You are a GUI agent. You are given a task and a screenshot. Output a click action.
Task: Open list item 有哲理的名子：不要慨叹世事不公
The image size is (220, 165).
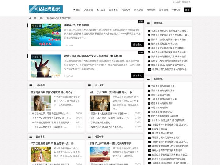(x=51, y=113)
